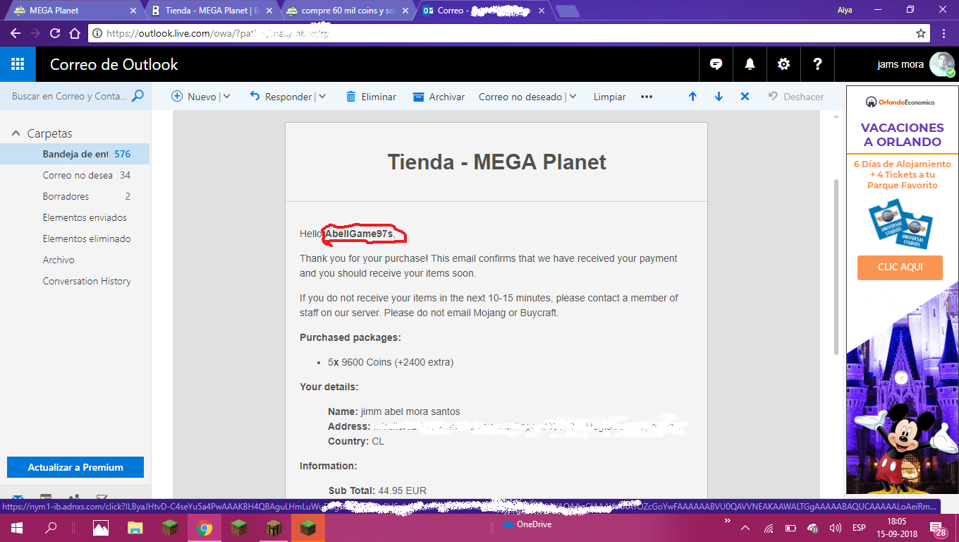Open the Windows Start menu
959x542 pixels.
coord(16,528)
